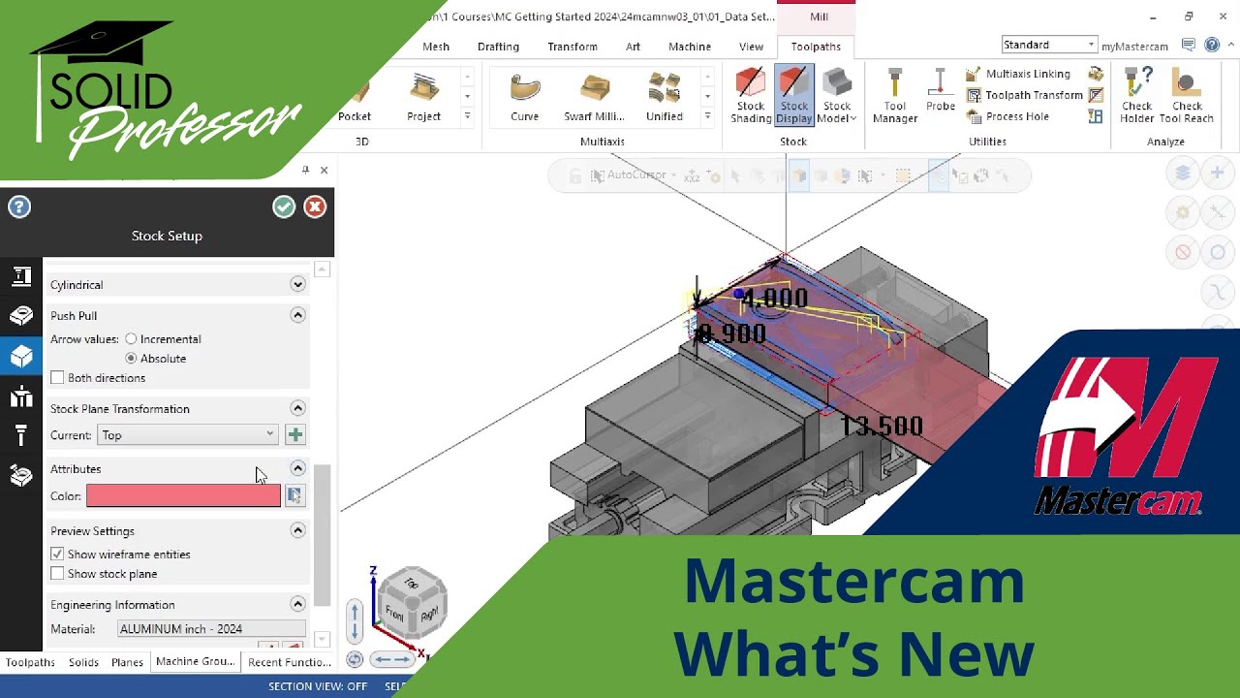The image size is (1240, 698).
Task: Collapse the Preview Settings section
Action: 298,530
